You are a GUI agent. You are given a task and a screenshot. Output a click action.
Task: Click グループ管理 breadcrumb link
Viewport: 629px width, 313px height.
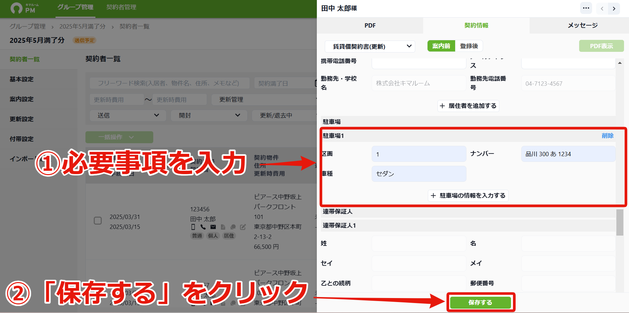(28, 26)
